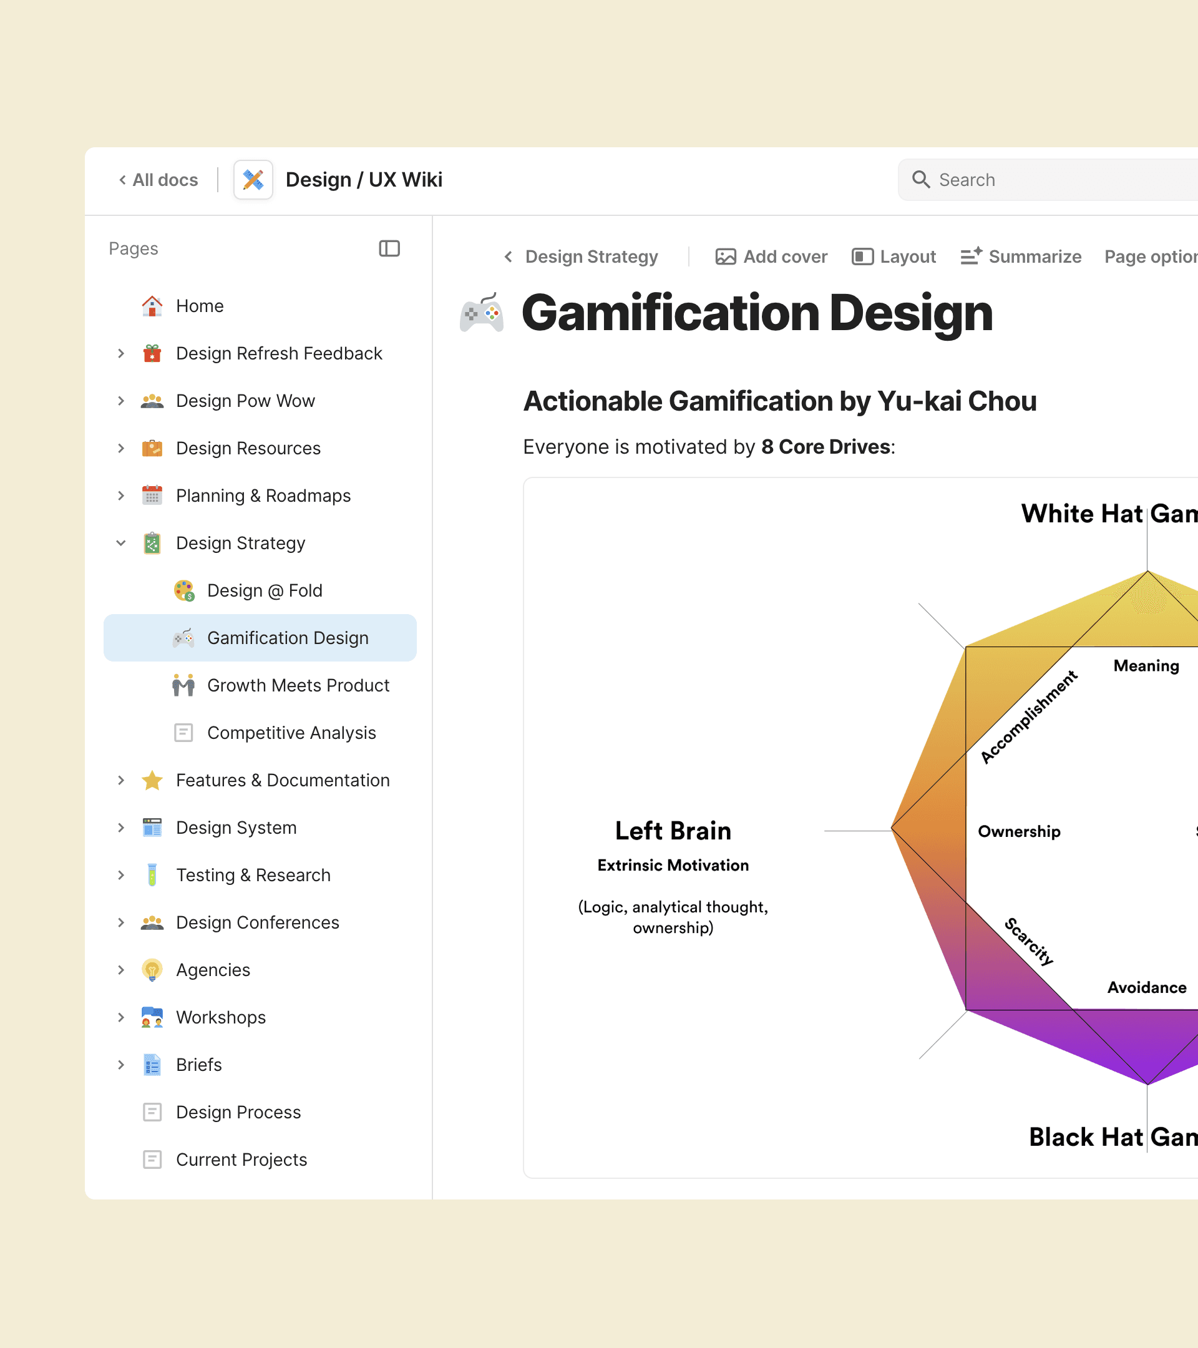The image size is (1198, 1348).
Task: Expand the Planning & Roadmaps section
Action: [x=120, y=496]
